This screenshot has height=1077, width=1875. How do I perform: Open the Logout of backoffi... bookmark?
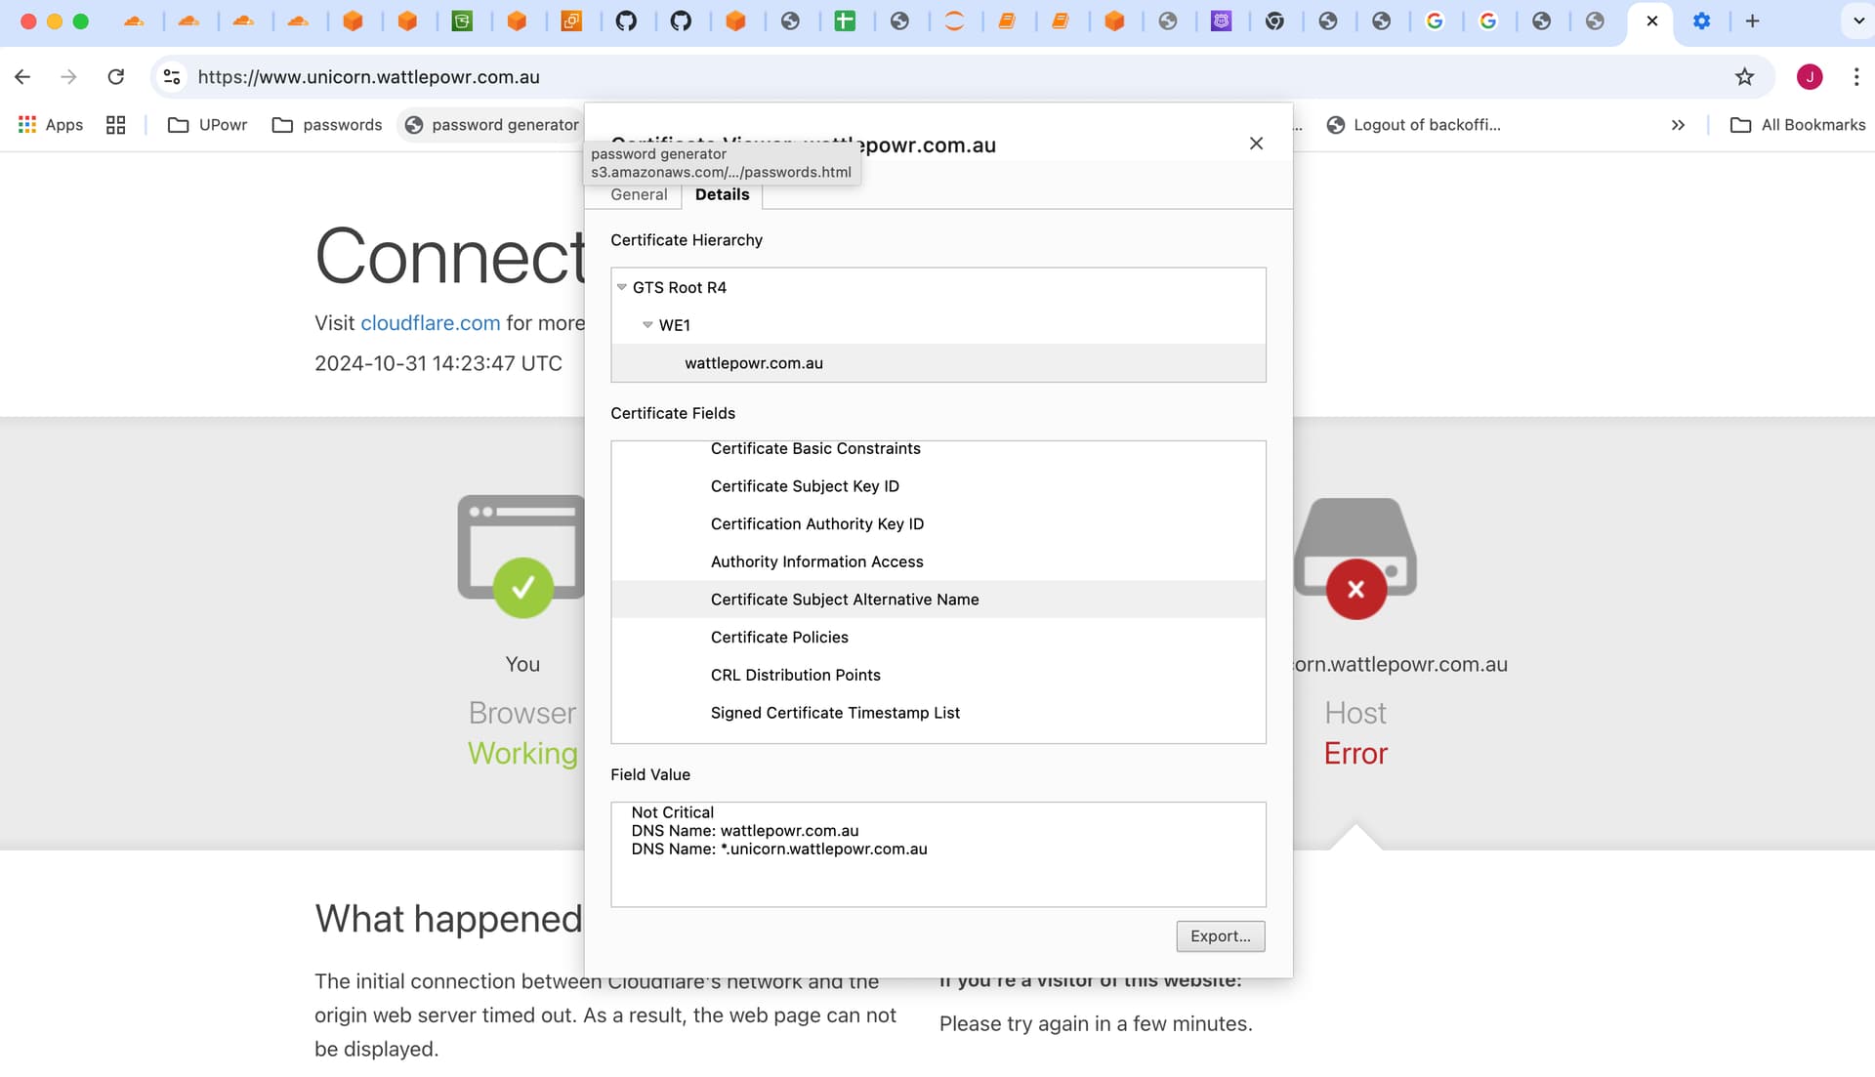click(x=1414, y=125)
